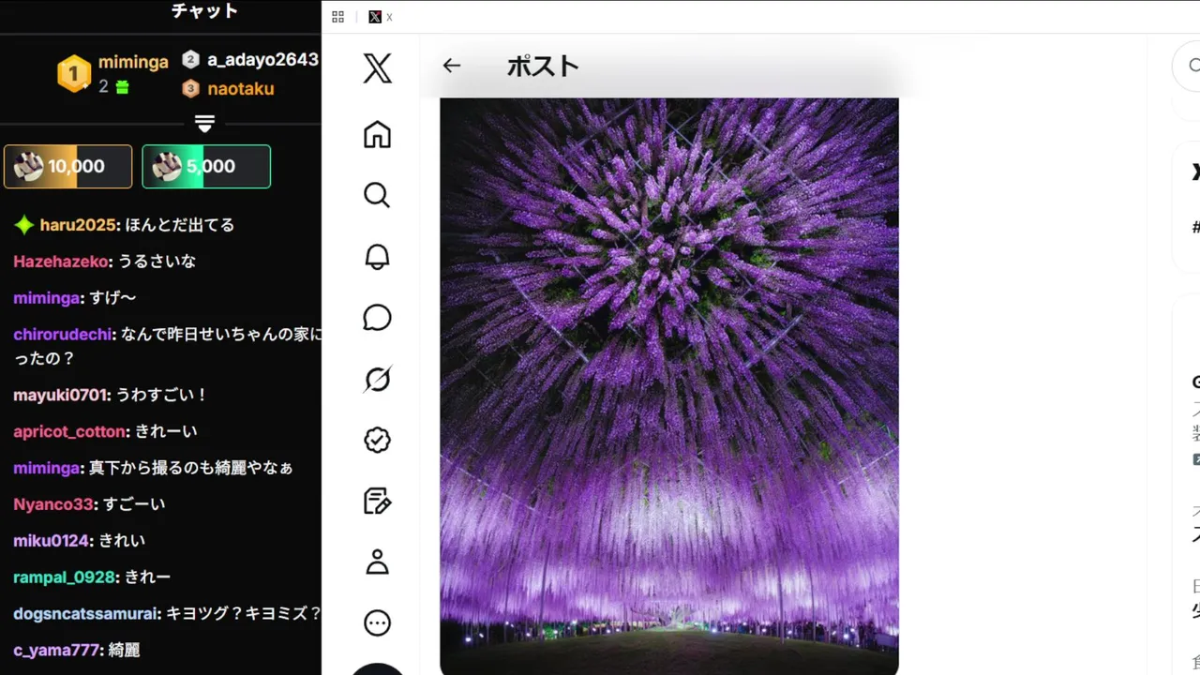Open mayuki0701 username in chat

point(61,395)
